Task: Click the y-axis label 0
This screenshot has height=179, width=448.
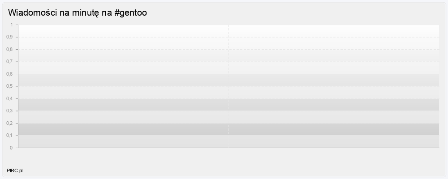Action: (12, 148)
